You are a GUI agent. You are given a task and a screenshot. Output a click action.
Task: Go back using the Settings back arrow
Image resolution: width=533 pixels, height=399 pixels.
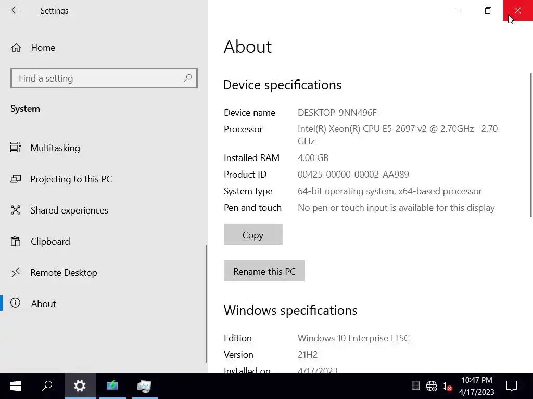coord(15,10)
